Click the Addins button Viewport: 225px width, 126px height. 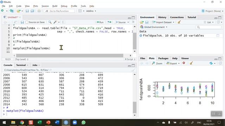(x=90, y=11)
